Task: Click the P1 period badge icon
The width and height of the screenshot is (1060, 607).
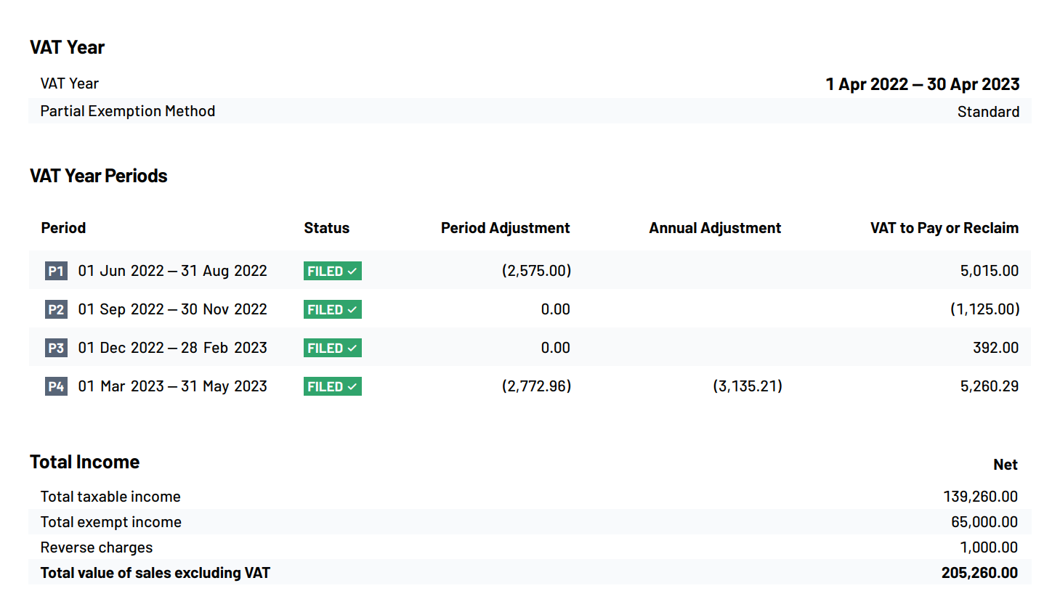Action: pyautogui.click(x=54, y=270)
